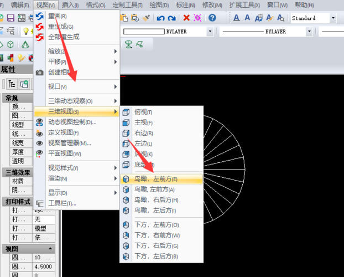Click the red X delete icon
This screenshot has height=277, width=344.
pos(186,18)
